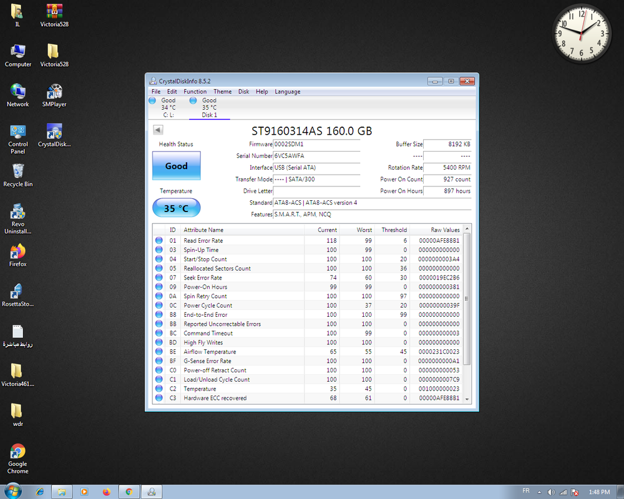
Task: Open Internet Explorer from the taskbar
Action: (40, 492)
